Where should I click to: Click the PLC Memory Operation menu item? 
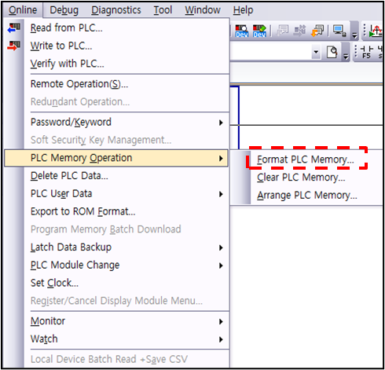point(116,158)
